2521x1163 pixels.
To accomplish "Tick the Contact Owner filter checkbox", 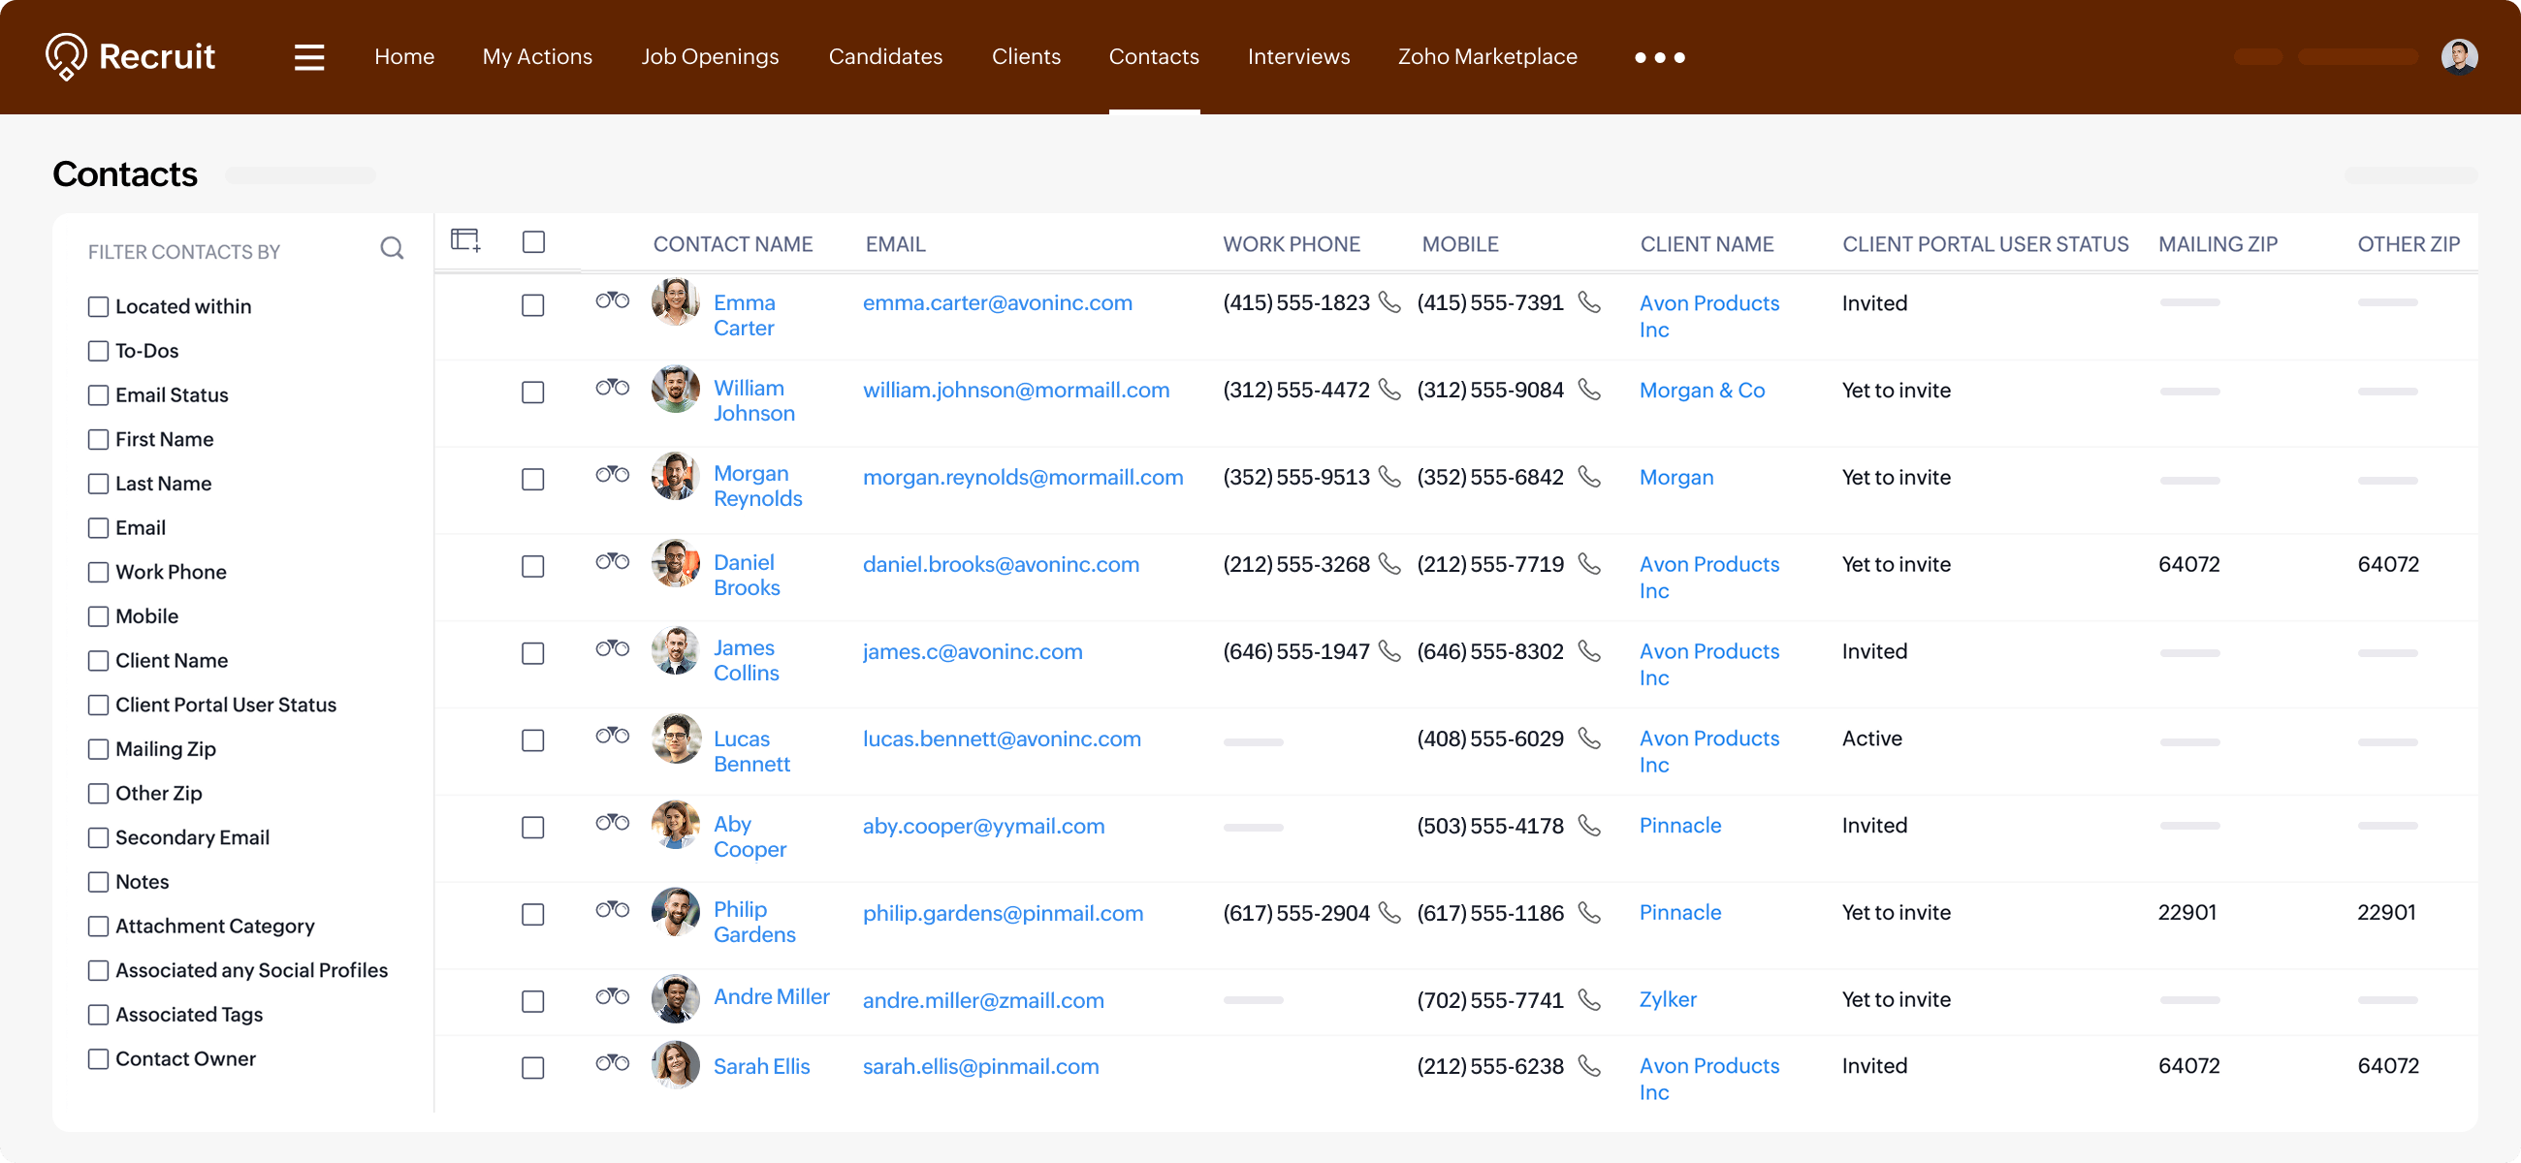I will pos(98,1058).
